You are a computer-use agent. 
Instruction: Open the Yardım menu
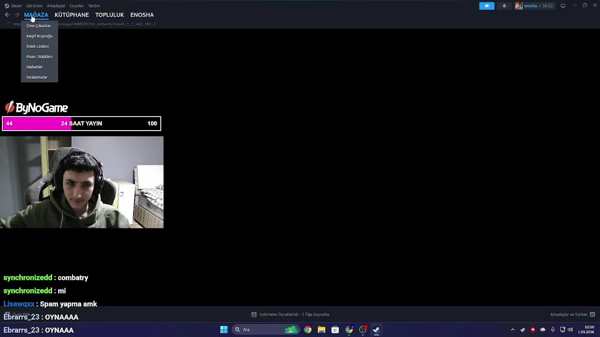pos(94,6)
